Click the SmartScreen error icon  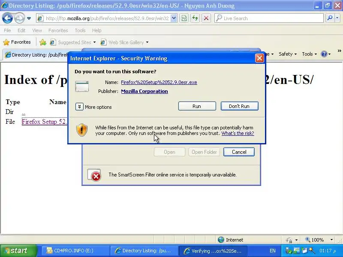pos(94,175)
